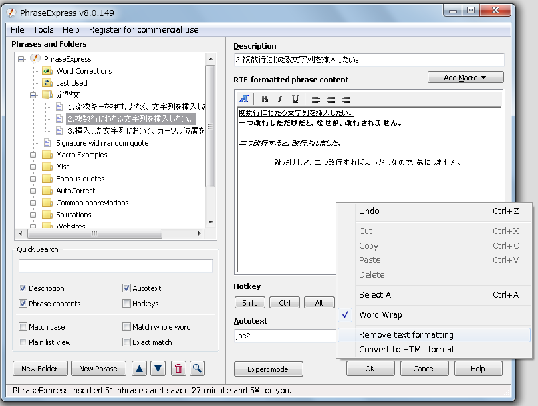Open the Help menu
The height and width of the screenshot is (406, 538).
(70, 30)
